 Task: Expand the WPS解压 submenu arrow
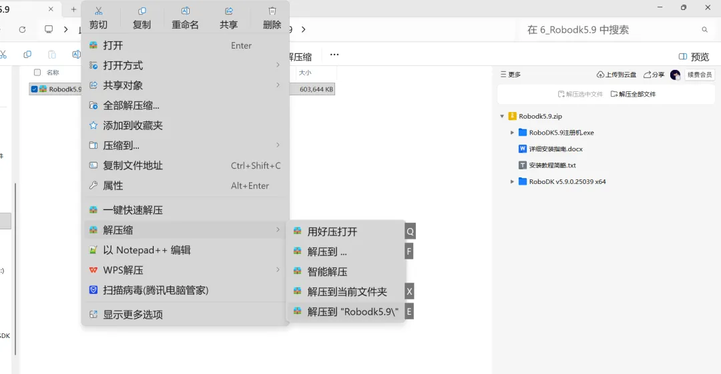[278, 270]
